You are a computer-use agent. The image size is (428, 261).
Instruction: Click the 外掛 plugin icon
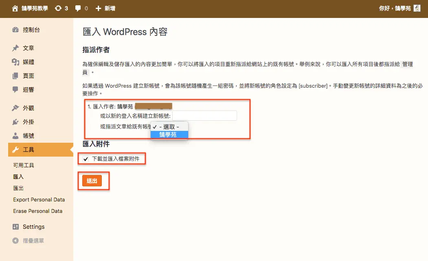pyautogui.click(x=15, y=122)
